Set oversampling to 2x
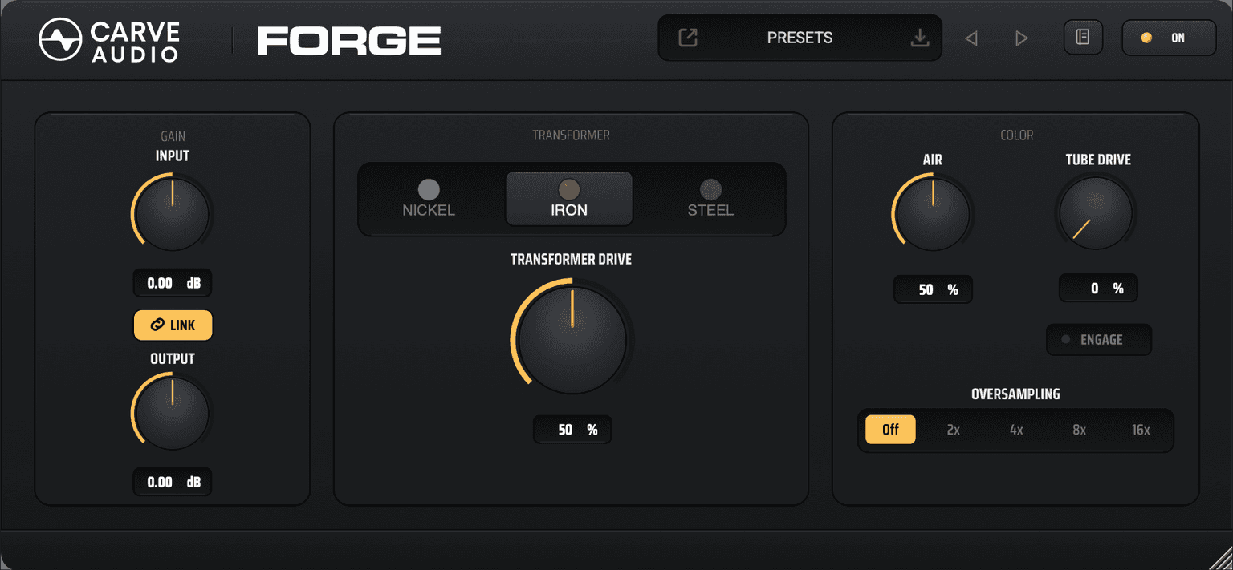 [953, 430]
